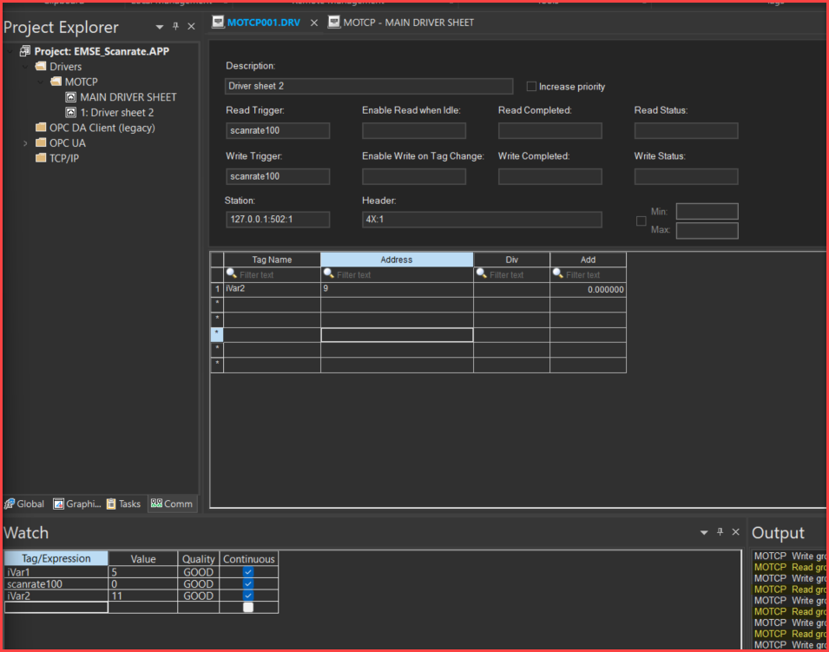The height and width of the screenshot is (652, 829).
Task: Select the iVar2 tag name cell
Action: [272, 289]
